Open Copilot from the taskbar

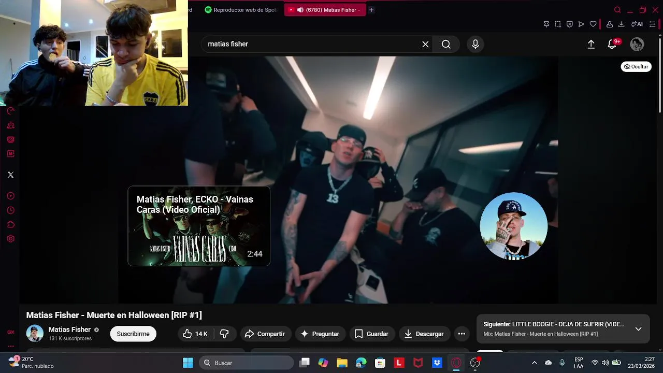[x=323, y=363]
